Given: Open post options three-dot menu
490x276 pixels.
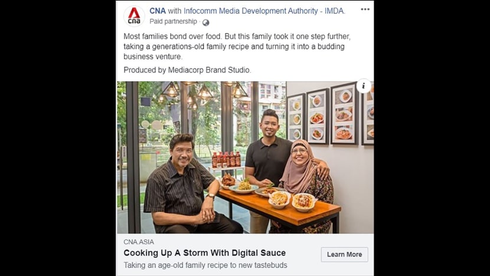Looking at the screenshot, I should tap(365, 9).
